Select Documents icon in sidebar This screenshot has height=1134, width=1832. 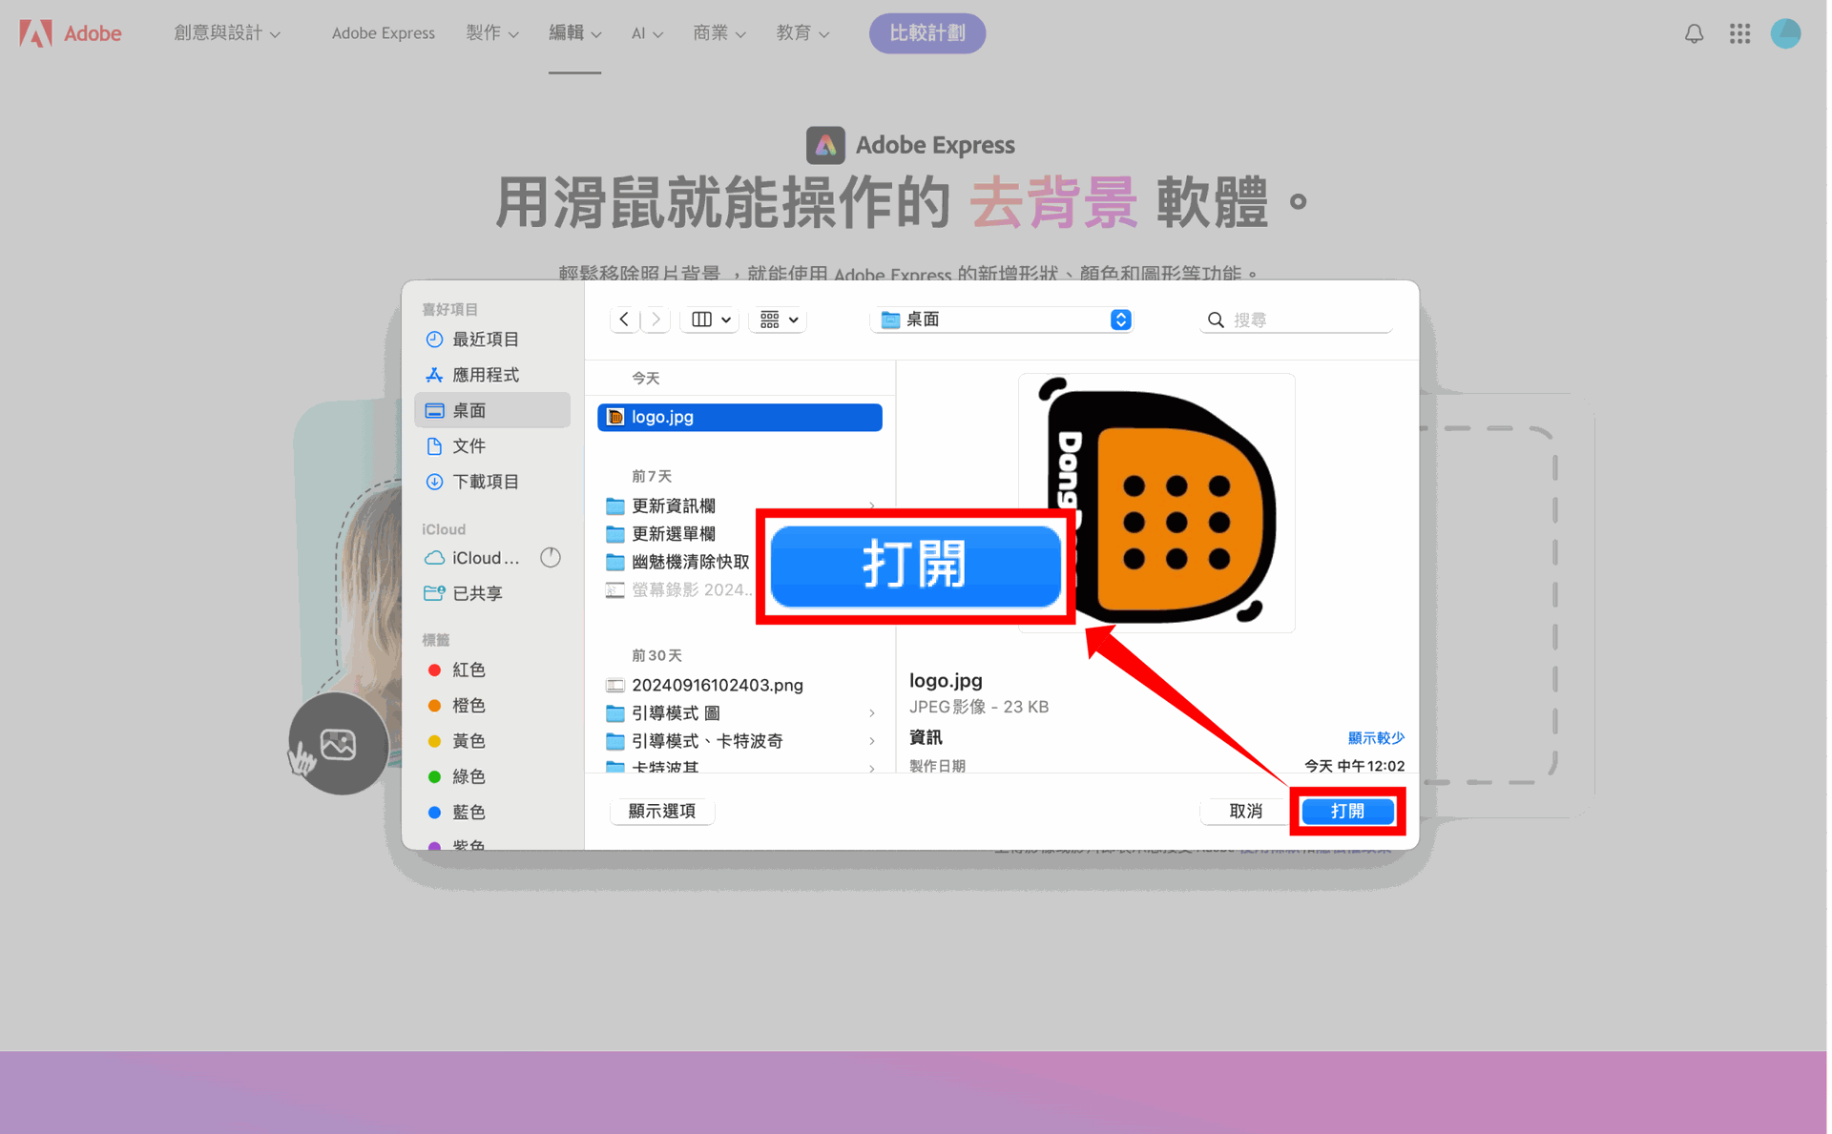click(x=434, y=446)
